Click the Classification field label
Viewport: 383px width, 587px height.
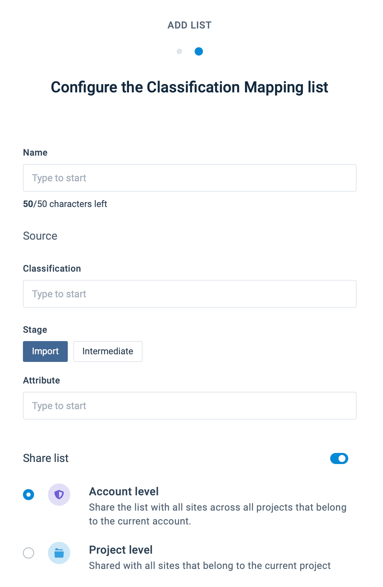coord(52,268)
